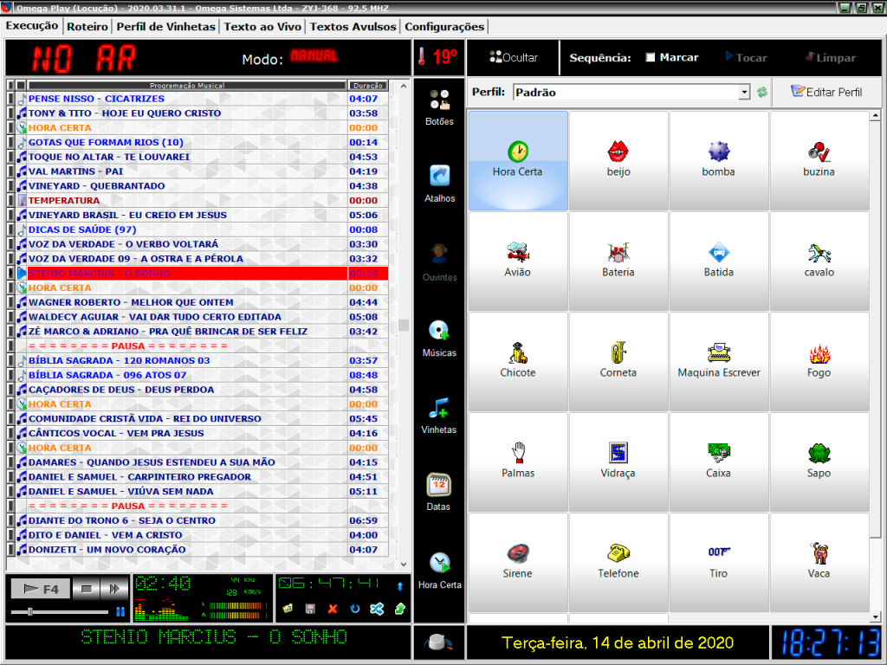This screenshot has height=665, width=887.
Task: Click the Editar Perfil button
Action: 826,92
